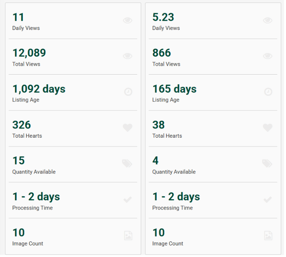Click heart icon beside 38 Total Hearts
This screenshot has height=257, width=286.
(268, 128)
